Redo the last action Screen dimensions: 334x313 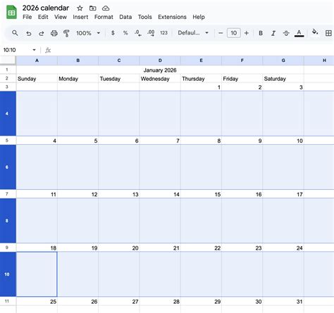tap(42, 33)
